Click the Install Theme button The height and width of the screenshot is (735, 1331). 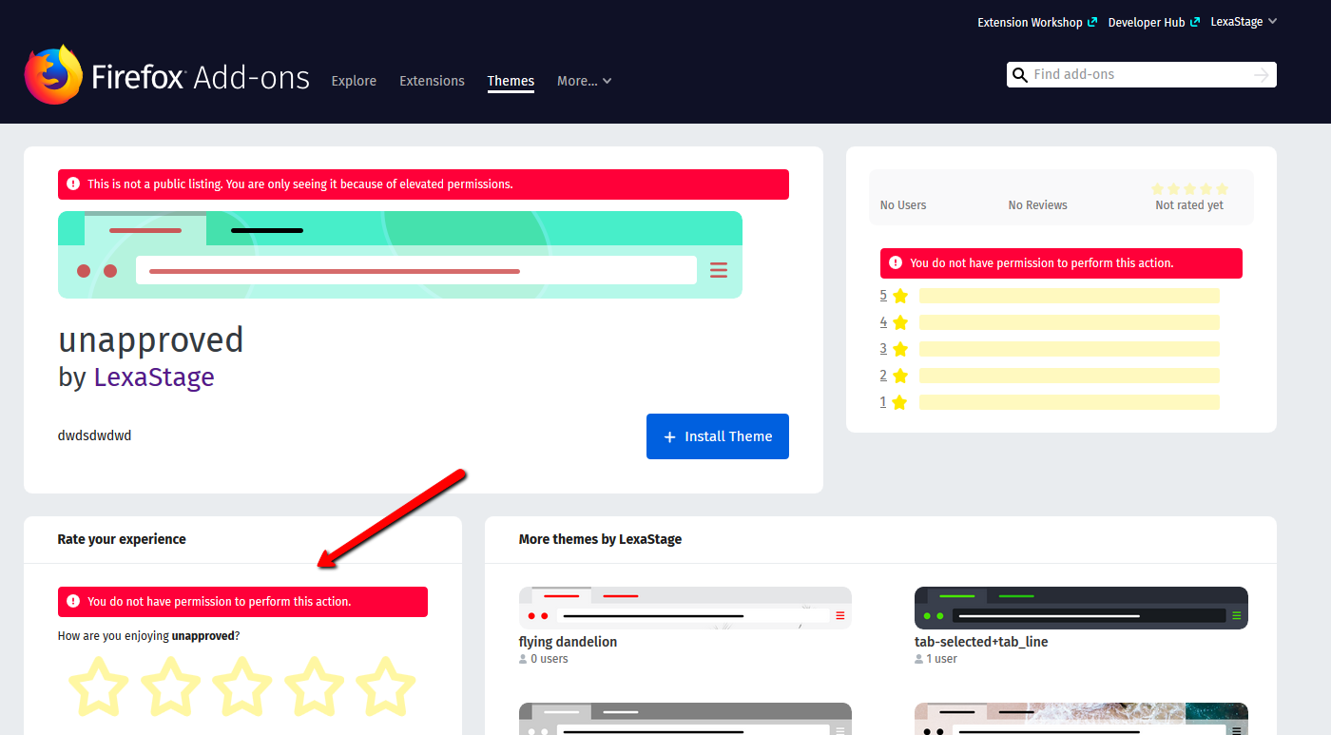click(718, 436)
